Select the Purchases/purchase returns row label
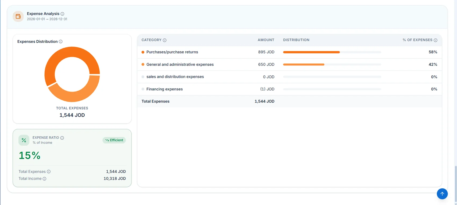457x205 pixels. [172, 52]
